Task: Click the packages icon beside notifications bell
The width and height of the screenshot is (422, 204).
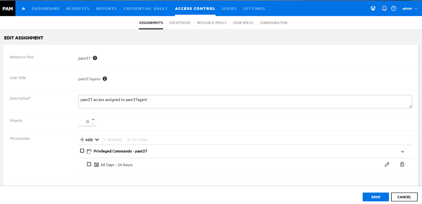Action: tap(373, 9)
